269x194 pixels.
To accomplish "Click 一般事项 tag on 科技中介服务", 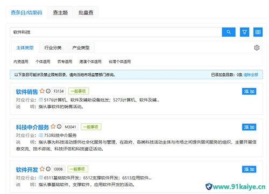I will pyautogui.click(x=91, y=127).
